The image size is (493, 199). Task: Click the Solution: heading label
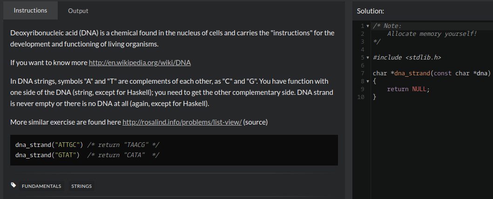coord(371,11)
